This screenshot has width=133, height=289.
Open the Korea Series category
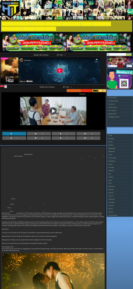point(112,98)
